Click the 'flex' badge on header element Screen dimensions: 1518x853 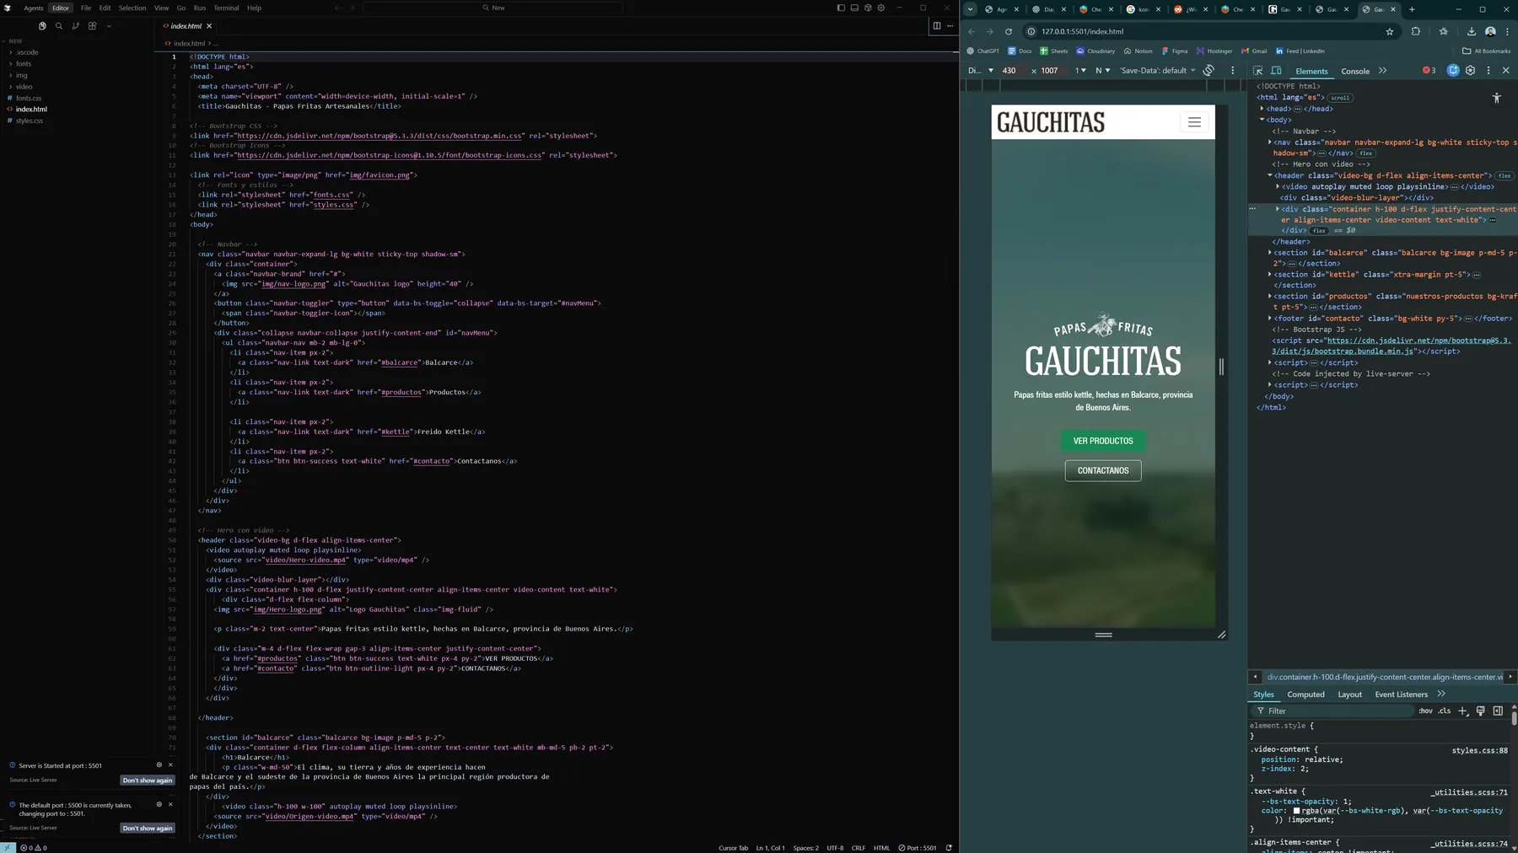[x=1505, y=176]
